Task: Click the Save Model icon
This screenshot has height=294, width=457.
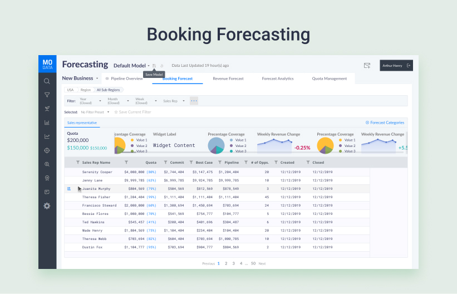Action: pos(154,66)
